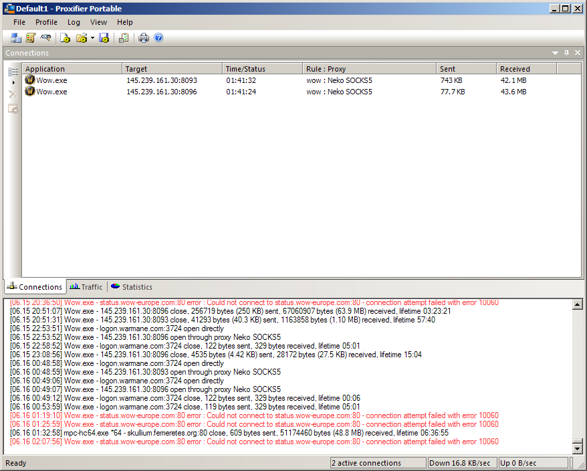Click 'Up 0 B/sec' status indicator
Image resolution: width=587 pixels, height=471 pixels.
pyautogui.click(x=534, y=463)
